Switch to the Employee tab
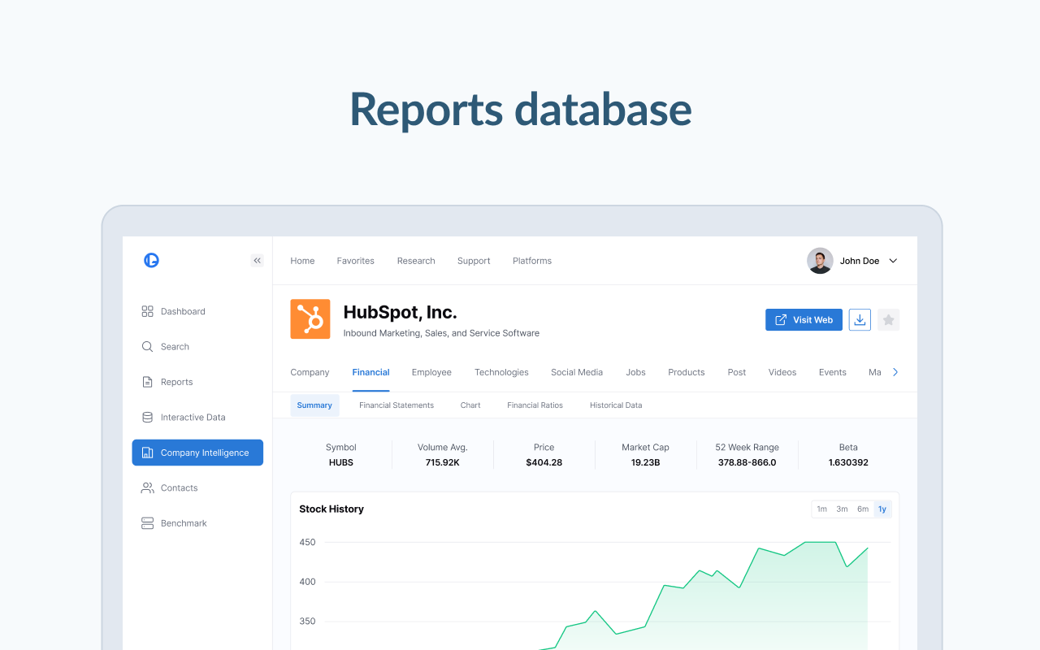 coord(431,372)
